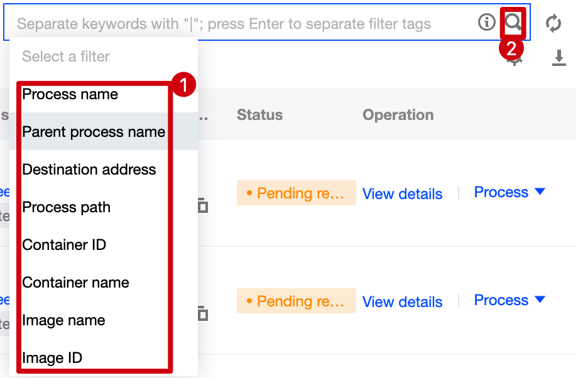The height and width of the screenshot is (378, 578).
Task: Click the refresh icon
Action: pyautogui.click(x=553, y=24)
